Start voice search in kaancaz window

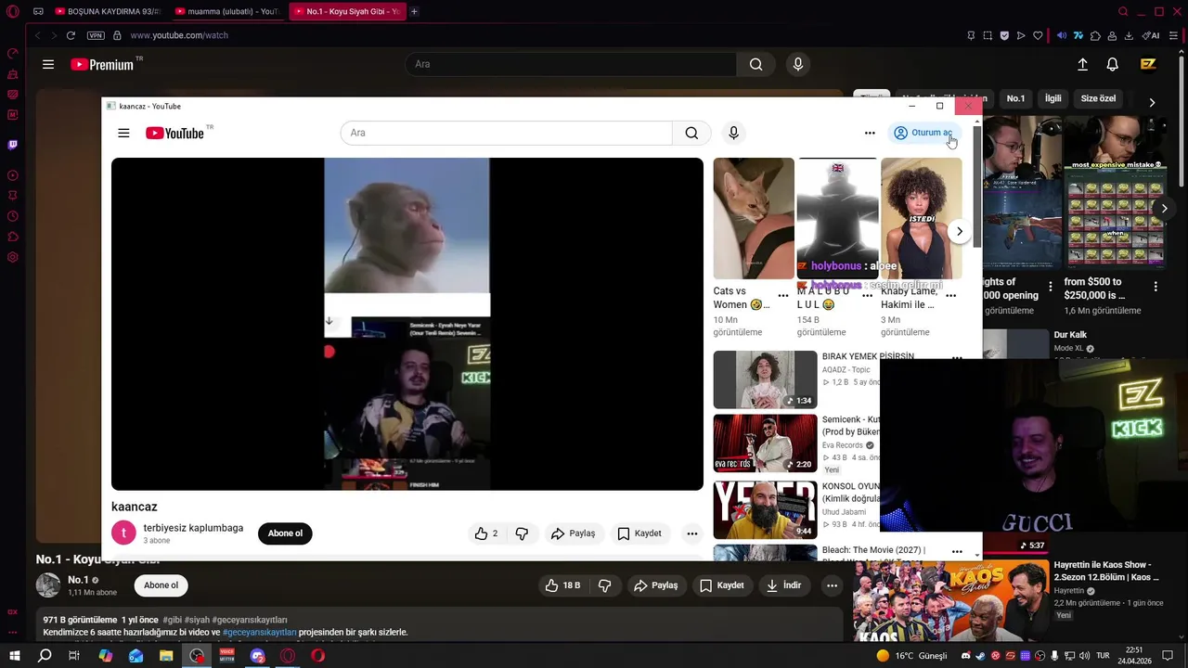pyautogui.click(x=733, y=133)
